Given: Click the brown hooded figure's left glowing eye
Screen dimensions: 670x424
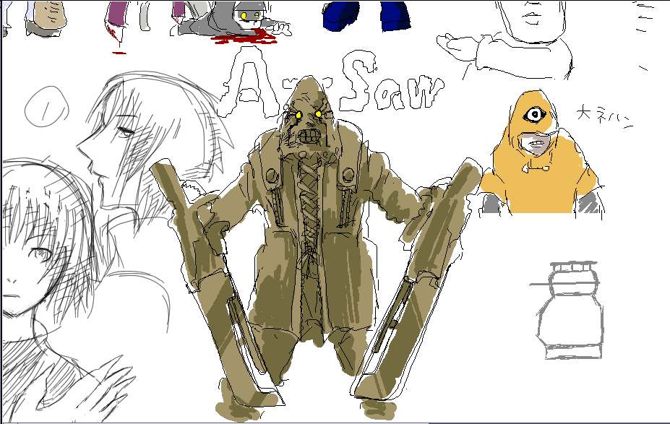Looking at the screenshot, I should [297, 115].
